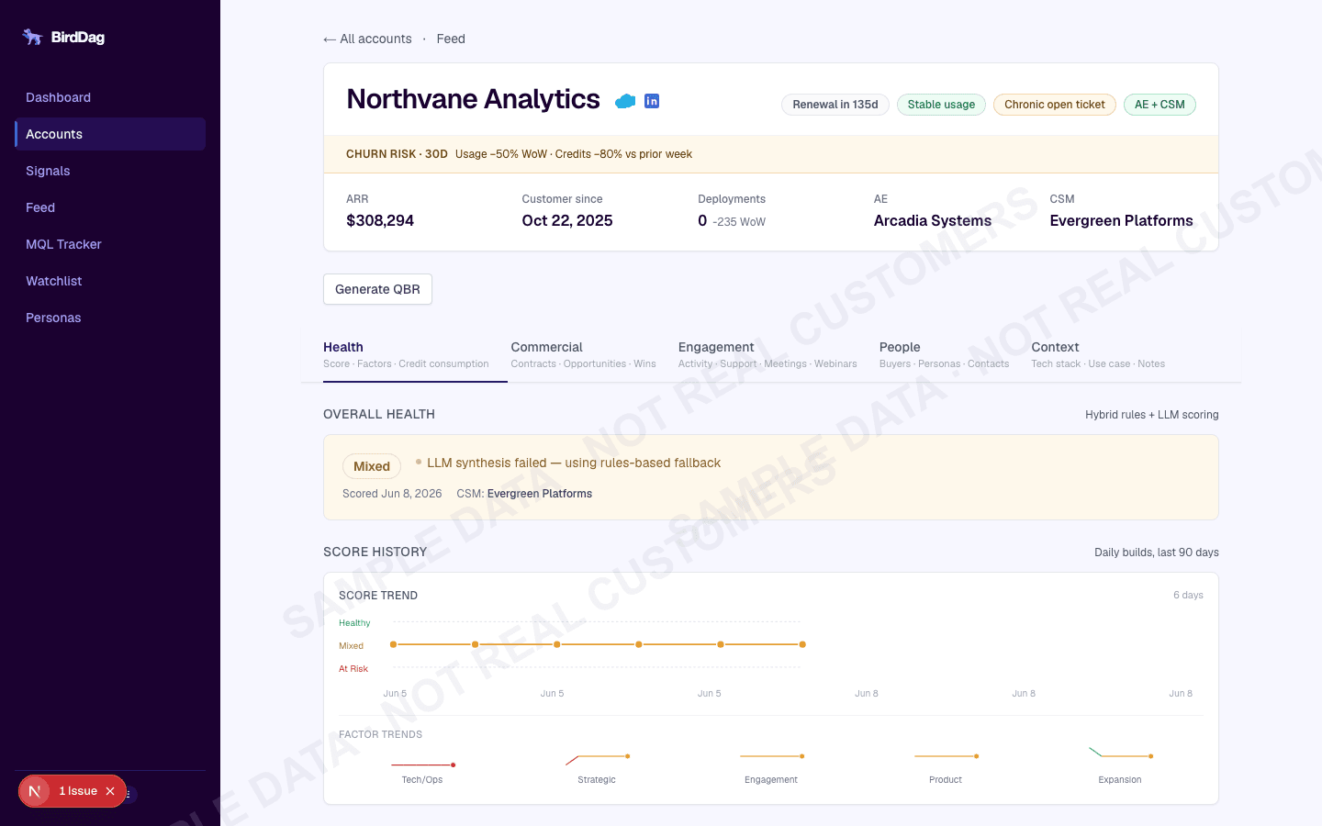Viewport: 1322px width, 826px height.
Task: Click the Renewal in 135d badge
Action: pyautogui.click(x=835, y=105)
